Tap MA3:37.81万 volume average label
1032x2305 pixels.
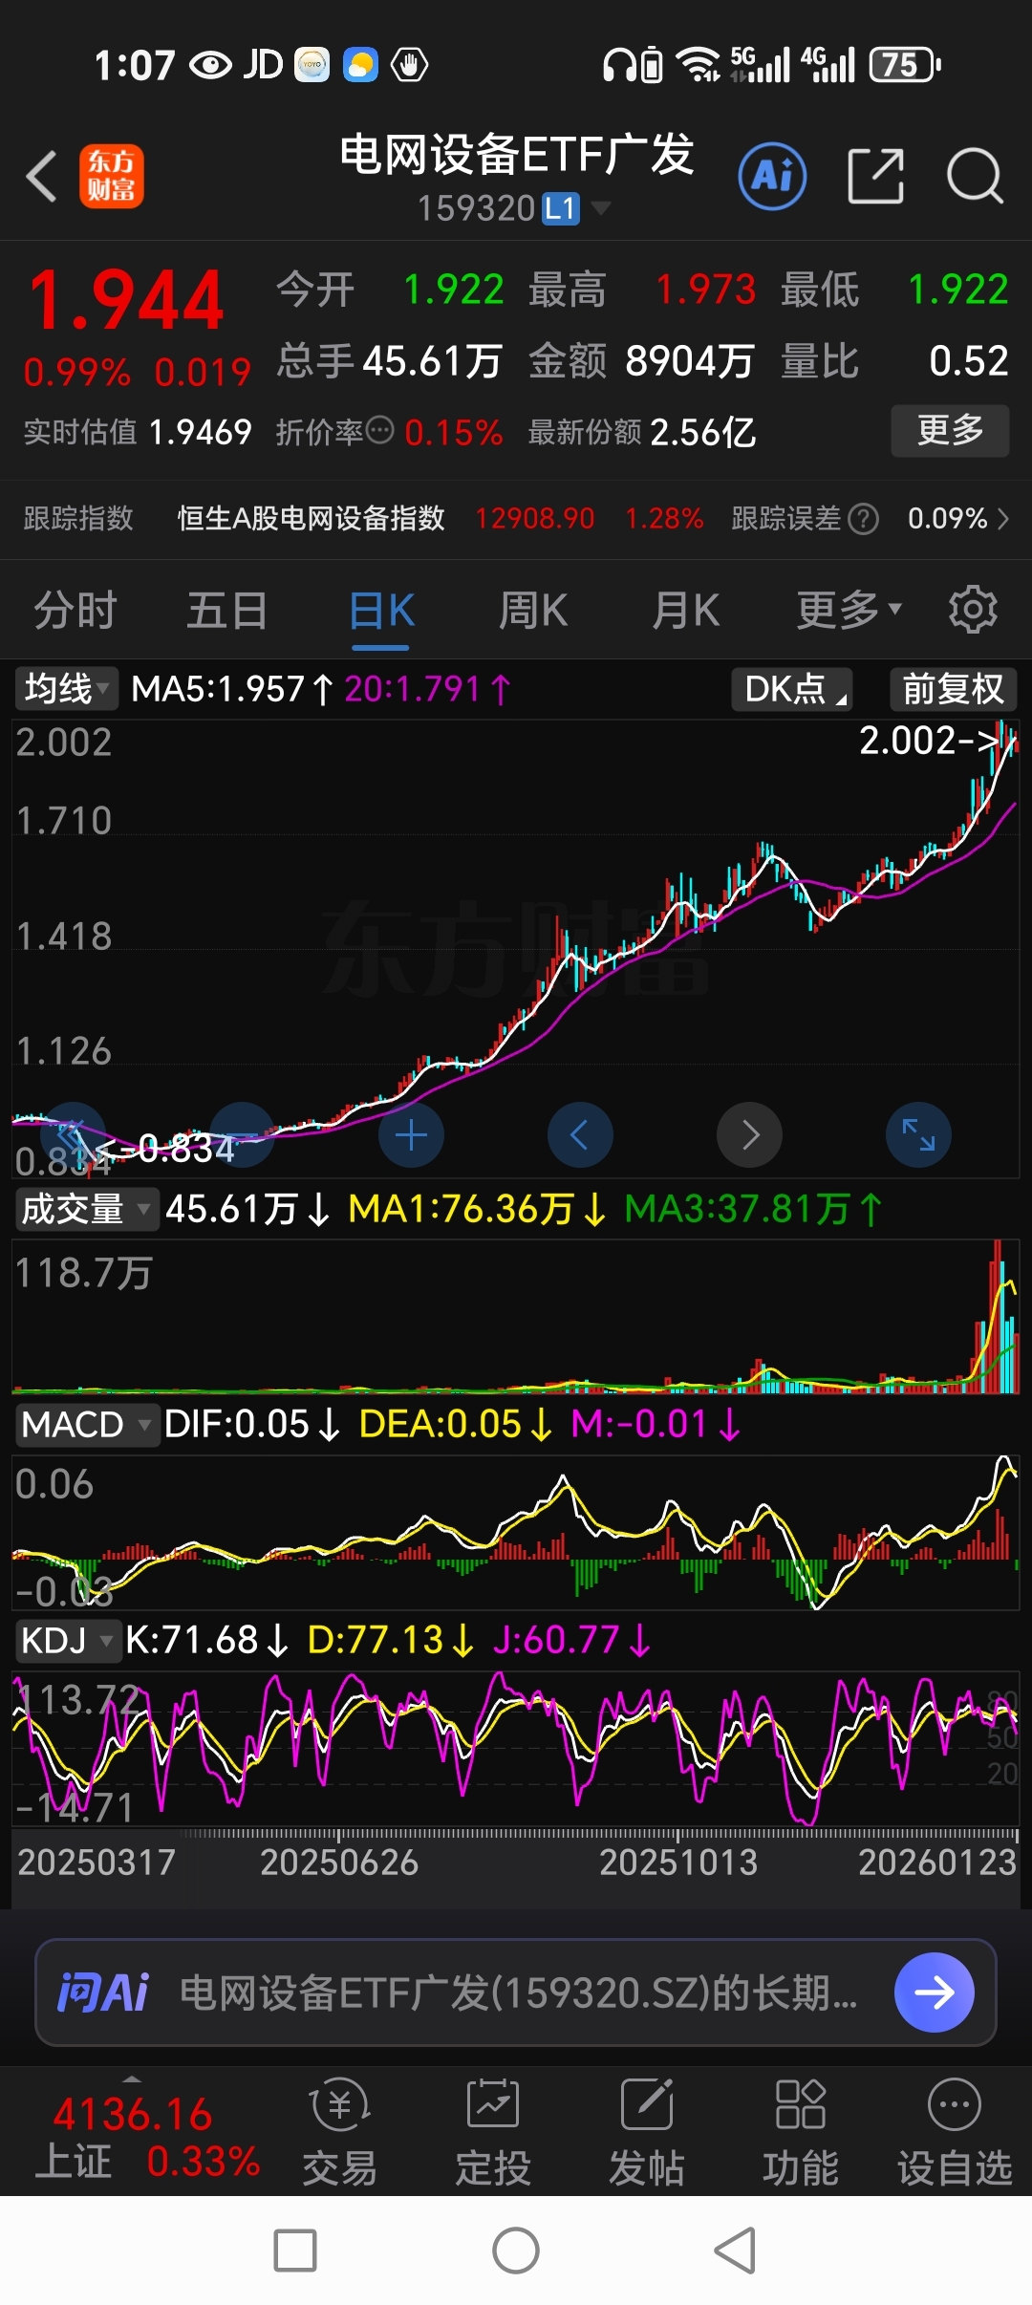(753, 1209)
